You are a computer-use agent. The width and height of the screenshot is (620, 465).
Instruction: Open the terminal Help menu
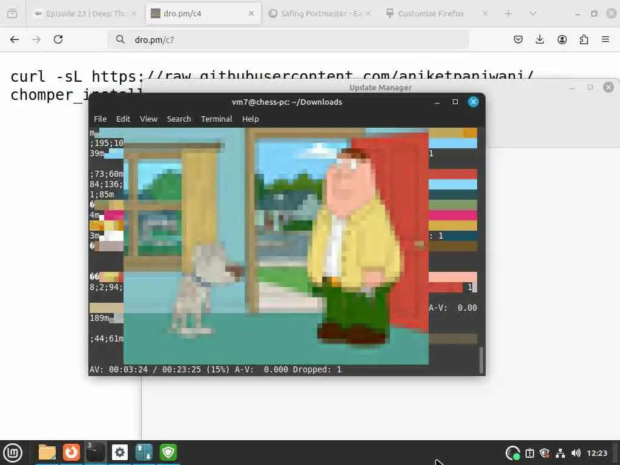point(250,119)
